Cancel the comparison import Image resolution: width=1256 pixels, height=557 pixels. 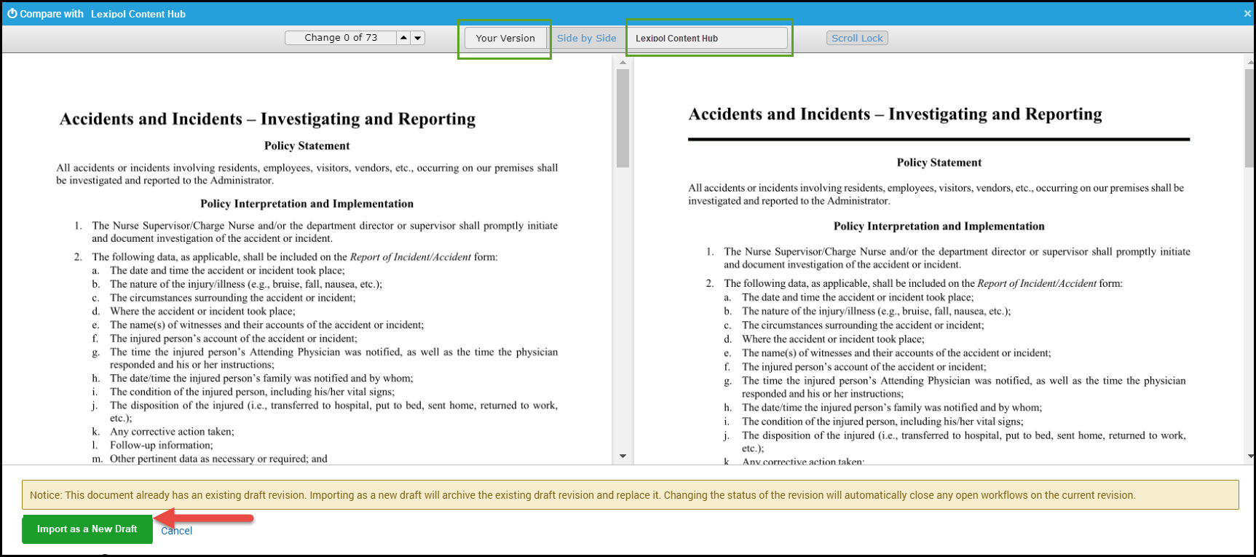coord(176,531)
